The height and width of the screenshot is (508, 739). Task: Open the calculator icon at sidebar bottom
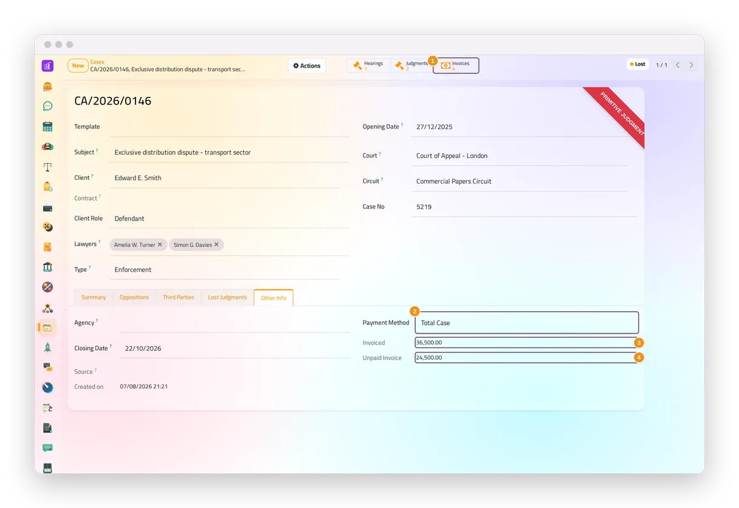tap(47, 467)
